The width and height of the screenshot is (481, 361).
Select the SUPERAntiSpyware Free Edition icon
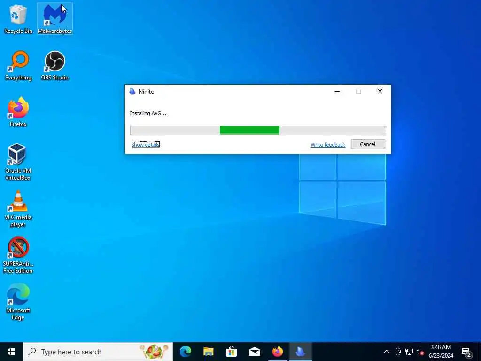click(x=18, y=255)
